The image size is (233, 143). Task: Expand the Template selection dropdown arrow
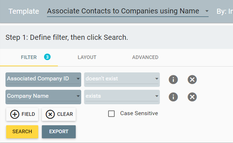pyautogui.click(x=207, y=11)
